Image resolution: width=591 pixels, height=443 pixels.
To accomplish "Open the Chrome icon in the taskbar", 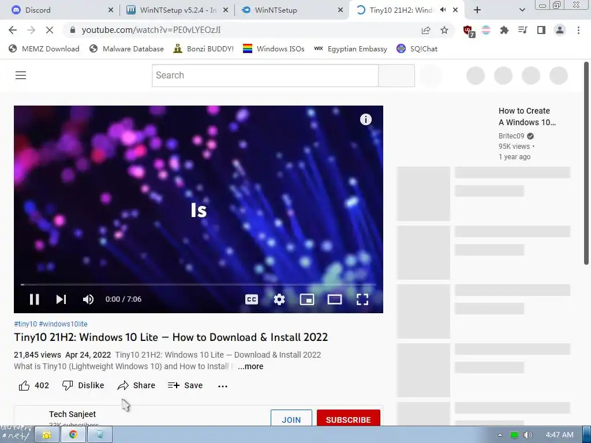I will pos(73,435).
